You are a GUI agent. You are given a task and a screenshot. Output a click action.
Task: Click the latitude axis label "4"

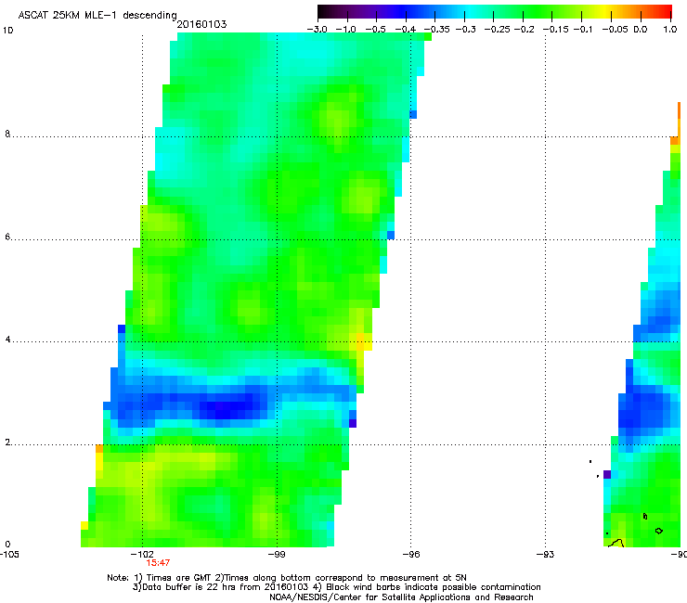pyautogui.click(x=7, y=340)
